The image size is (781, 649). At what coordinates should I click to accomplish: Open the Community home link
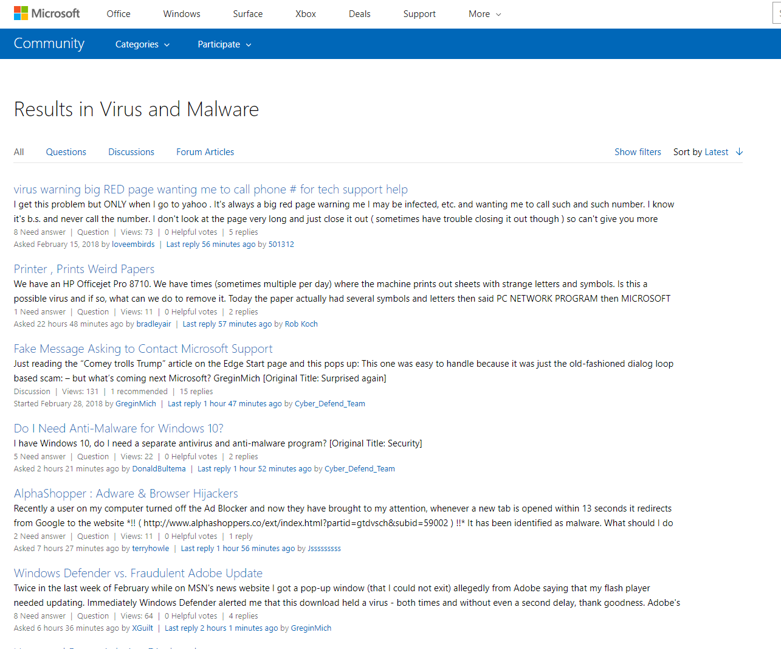click(49, 44)
